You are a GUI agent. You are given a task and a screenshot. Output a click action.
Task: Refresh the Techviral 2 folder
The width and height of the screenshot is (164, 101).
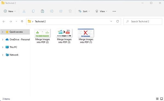coord(118,21)
